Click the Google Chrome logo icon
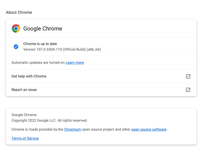 (x=16, y=29)
